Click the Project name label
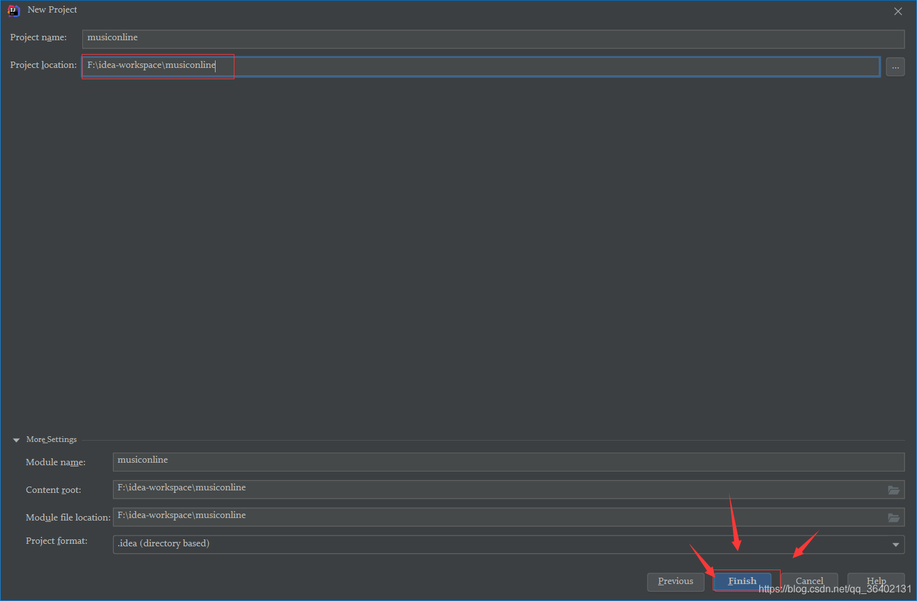The image size is (917, 601). [38, 38]
